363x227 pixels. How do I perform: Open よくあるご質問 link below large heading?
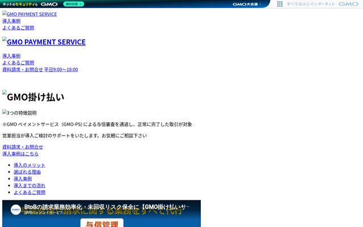18,63
